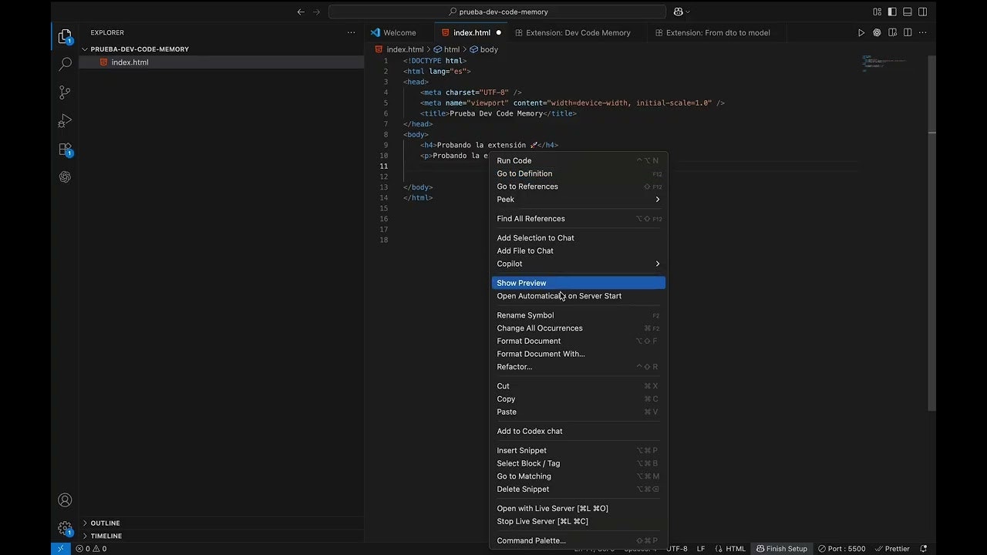Open the Copilot chat icon in title bar

click(678, 12)
